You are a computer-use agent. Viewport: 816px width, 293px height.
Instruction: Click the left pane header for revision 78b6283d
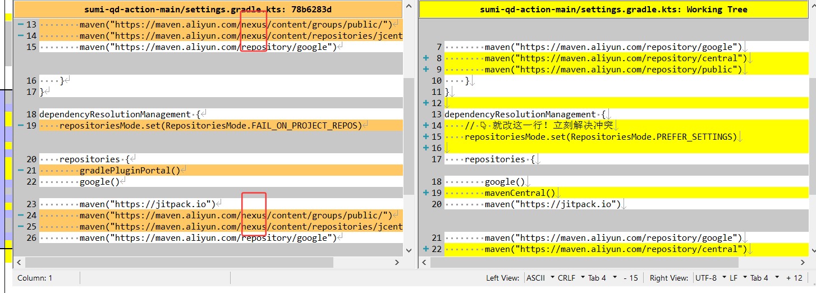pyautogui.click(x=208, y=10)
